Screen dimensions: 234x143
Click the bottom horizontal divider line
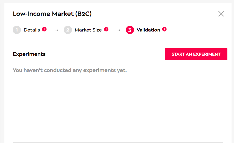[x=118, y=142]
